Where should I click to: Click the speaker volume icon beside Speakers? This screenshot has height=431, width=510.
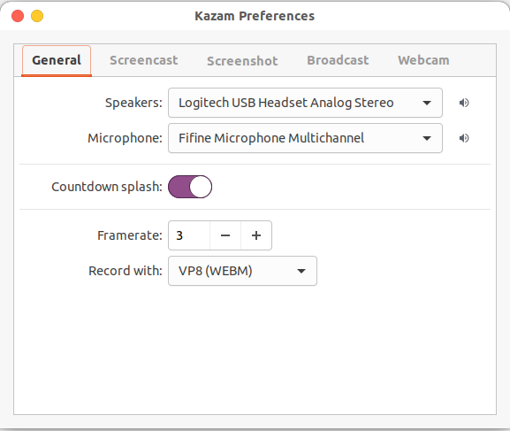coord(464,103)
